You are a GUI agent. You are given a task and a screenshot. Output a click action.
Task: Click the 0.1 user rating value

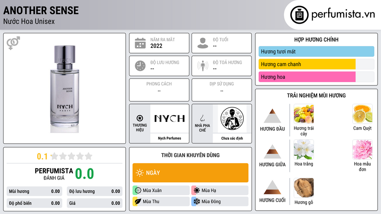[42, 156]
